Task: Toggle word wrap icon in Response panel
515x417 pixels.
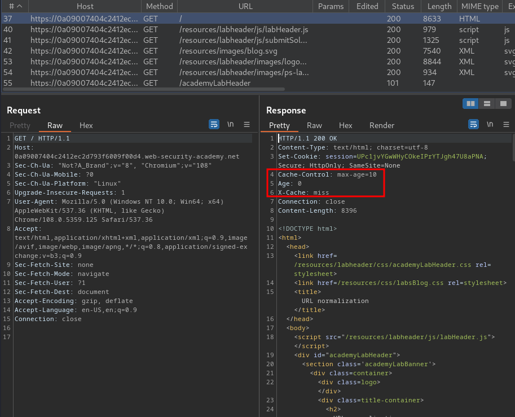Action: [x=473, y=125]
